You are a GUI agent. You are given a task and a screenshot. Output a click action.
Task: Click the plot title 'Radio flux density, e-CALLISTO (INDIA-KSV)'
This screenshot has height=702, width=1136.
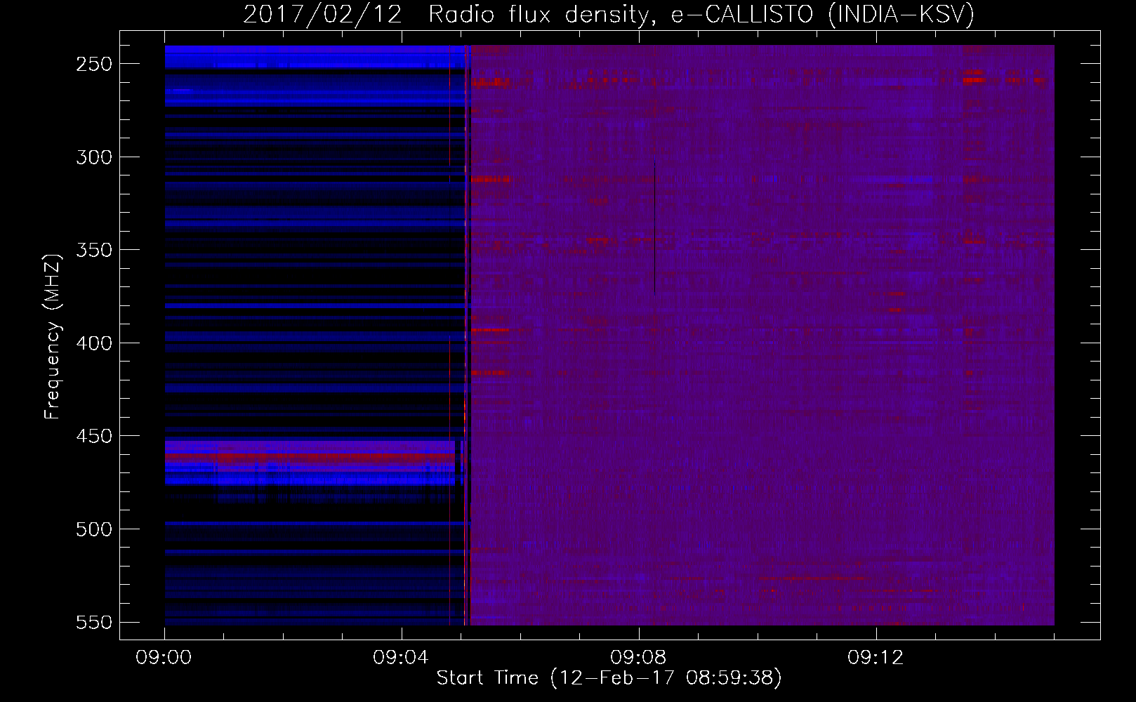(x=701, y=15)
